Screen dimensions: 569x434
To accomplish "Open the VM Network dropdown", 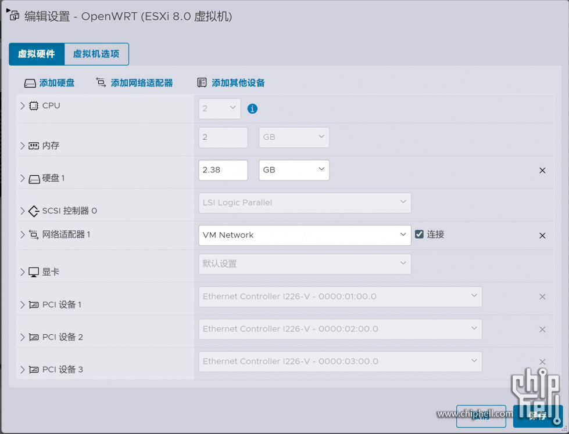I will (305, 236).
